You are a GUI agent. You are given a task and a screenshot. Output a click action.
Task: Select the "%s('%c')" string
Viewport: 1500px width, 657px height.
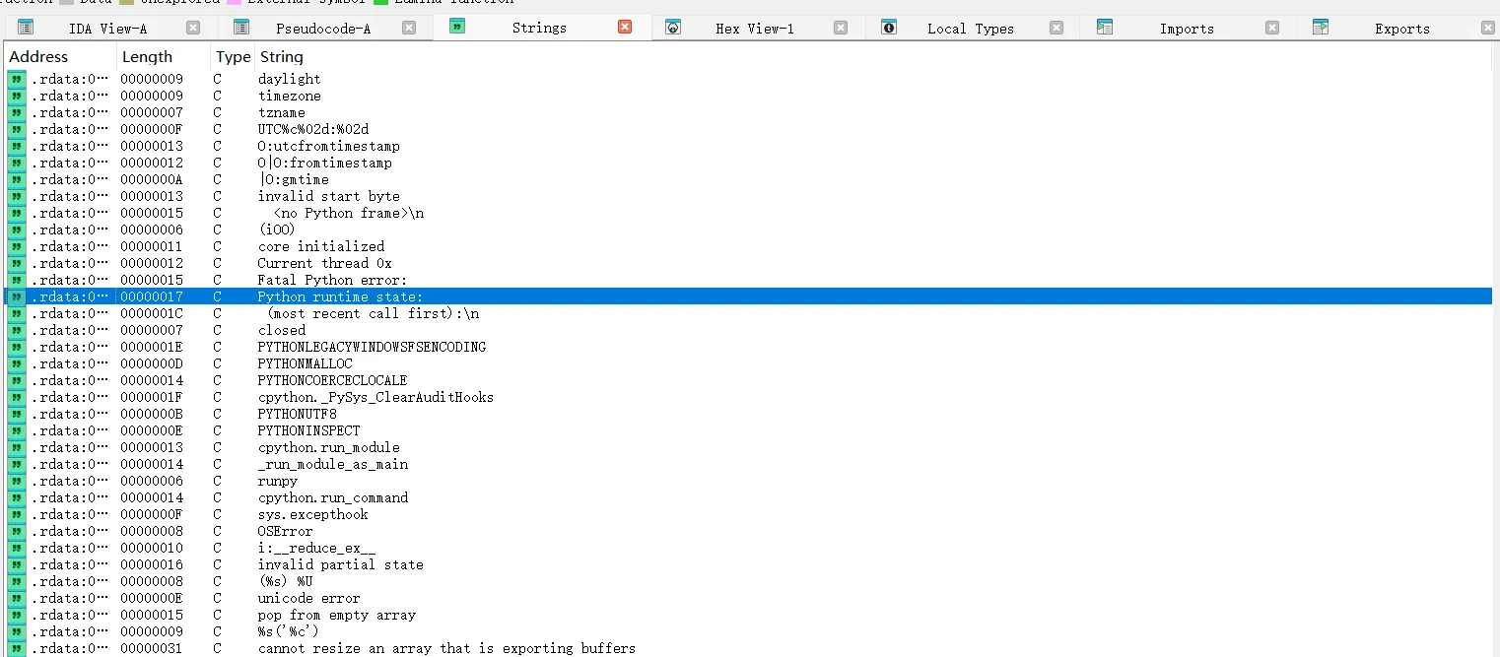[x=288, y=631]
